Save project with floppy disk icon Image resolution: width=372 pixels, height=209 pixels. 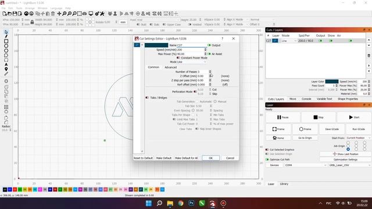click(x=15, y=14)
